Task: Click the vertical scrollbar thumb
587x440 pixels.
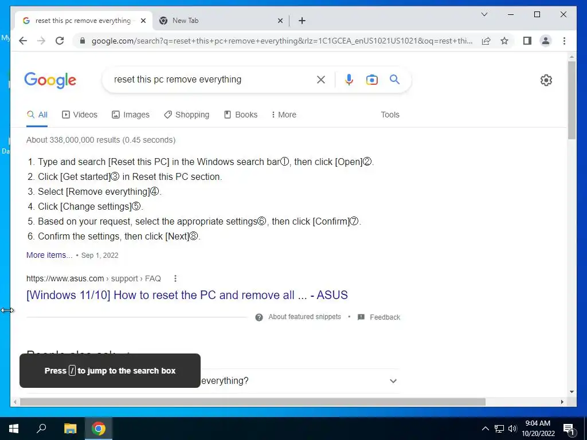Action: pos(572,100)
